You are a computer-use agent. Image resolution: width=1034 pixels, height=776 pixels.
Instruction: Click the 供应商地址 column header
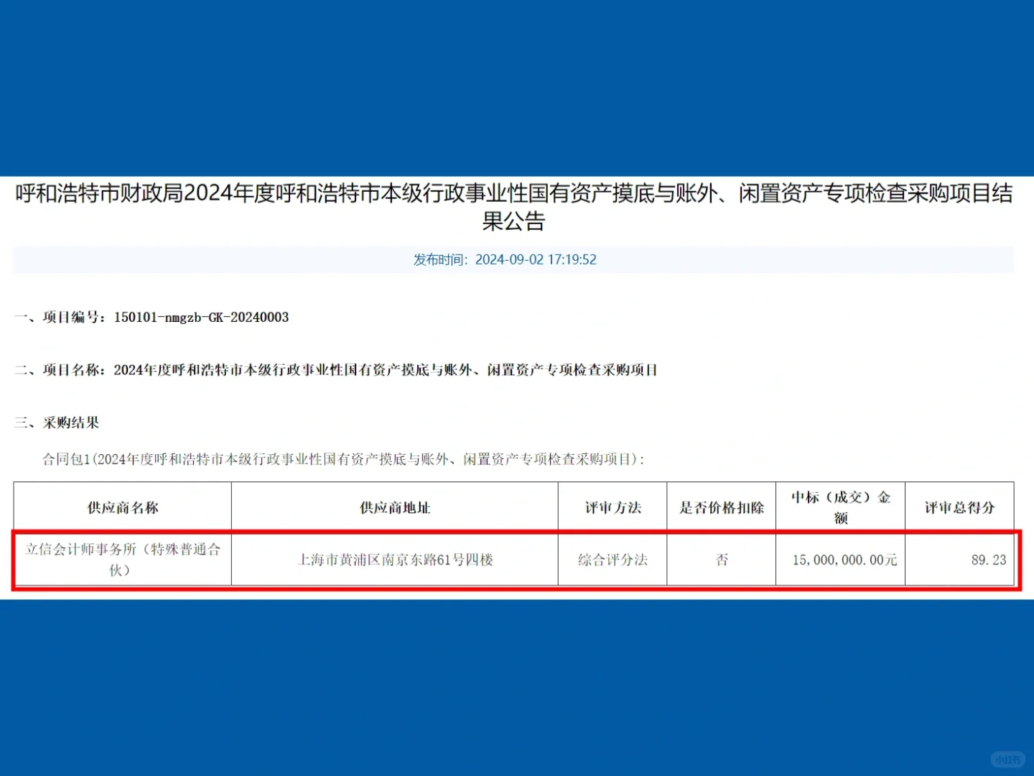(395, 507)
